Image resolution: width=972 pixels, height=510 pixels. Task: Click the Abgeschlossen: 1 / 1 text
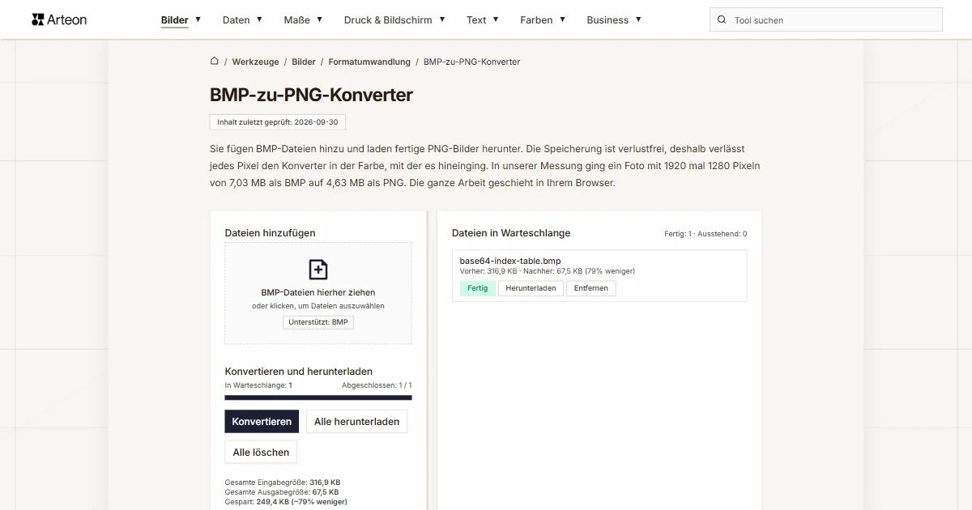(x=377, y=385)
